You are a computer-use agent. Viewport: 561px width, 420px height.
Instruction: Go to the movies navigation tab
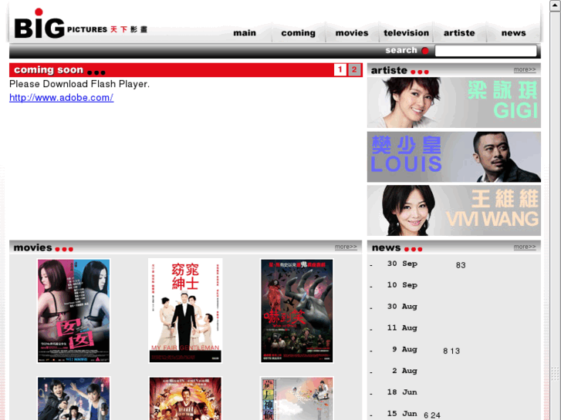click(x=352, y=33)
